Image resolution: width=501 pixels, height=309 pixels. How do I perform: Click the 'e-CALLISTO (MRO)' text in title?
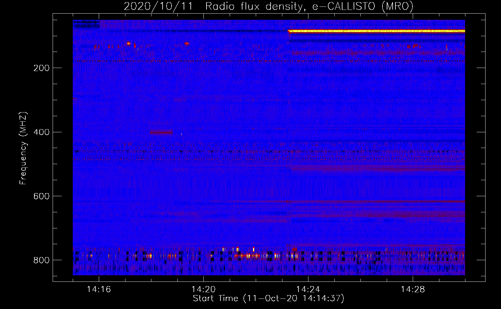coord(363,6)
